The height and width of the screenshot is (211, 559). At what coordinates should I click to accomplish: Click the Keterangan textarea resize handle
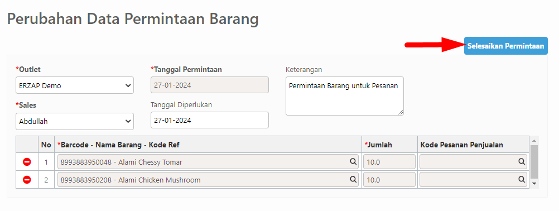point(401,112)
